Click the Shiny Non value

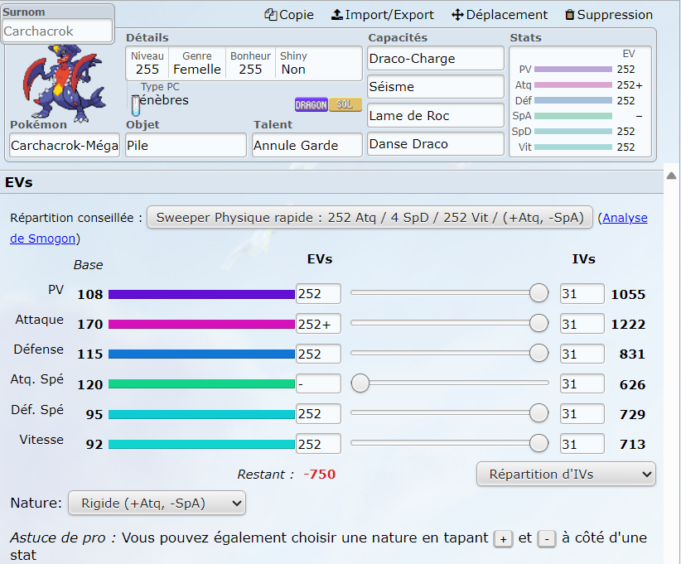(293, 70)
